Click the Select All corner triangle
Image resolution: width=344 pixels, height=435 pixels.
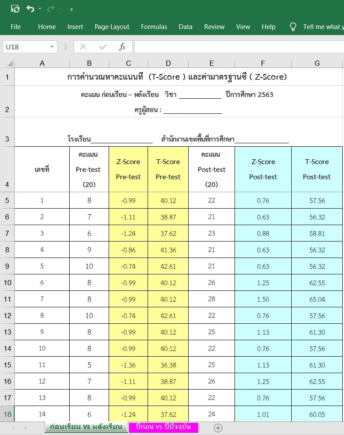coord(10,64)
